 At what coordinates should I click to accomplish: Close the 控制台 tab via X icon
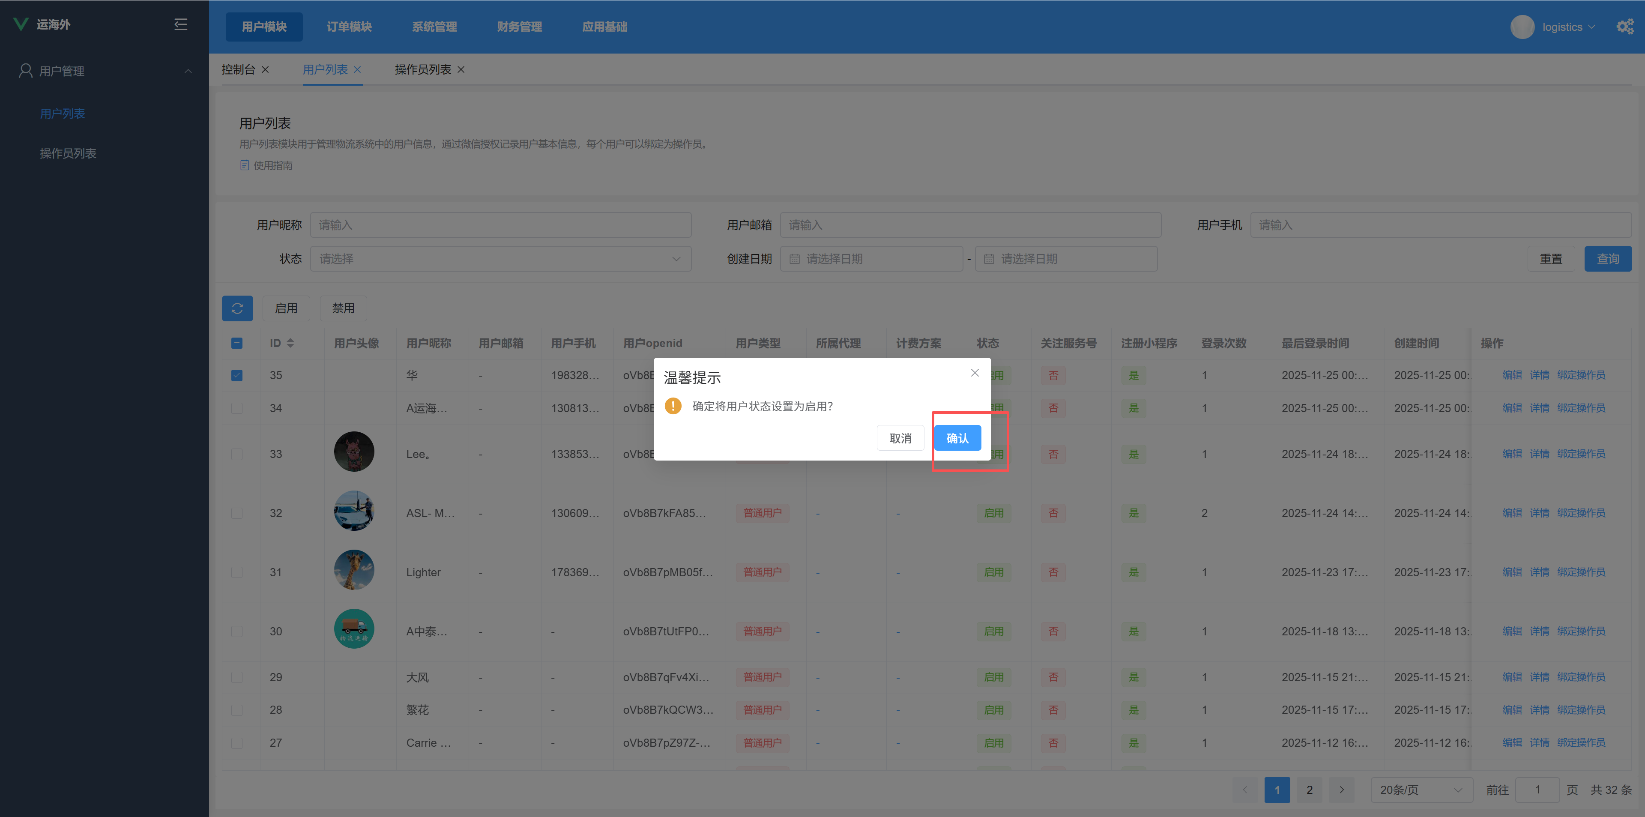click(x=265, y=70)
